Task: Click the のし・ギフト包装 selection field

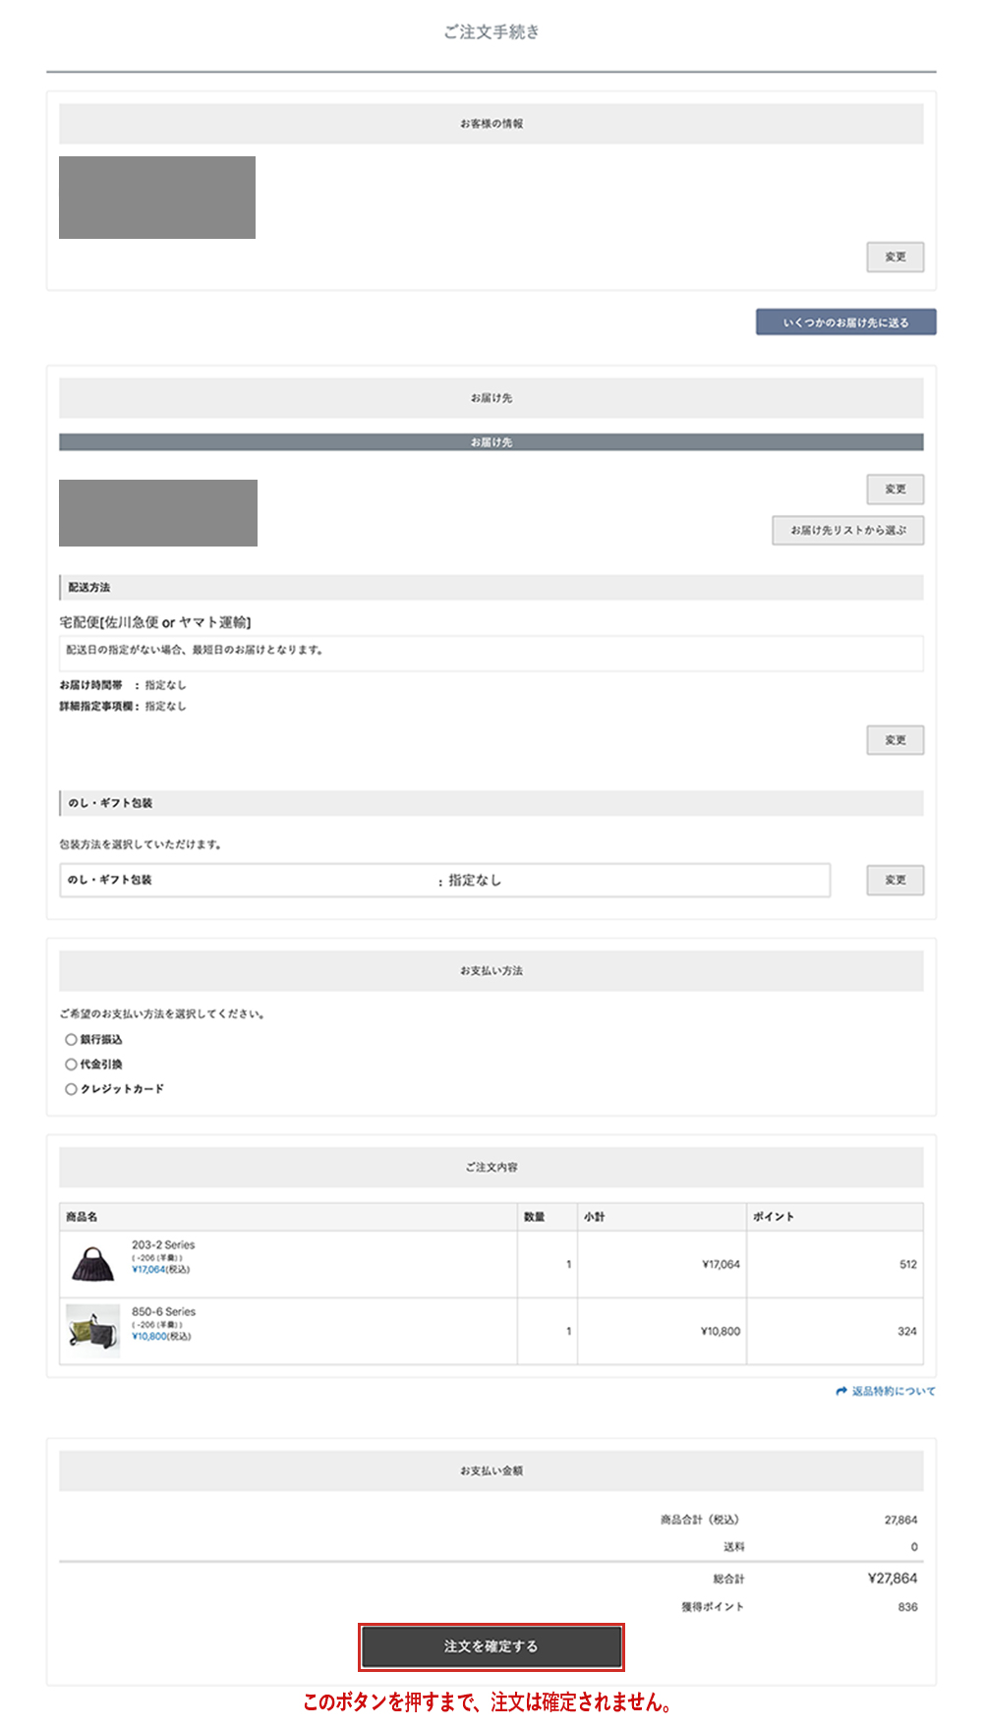Action: [444, 880]
